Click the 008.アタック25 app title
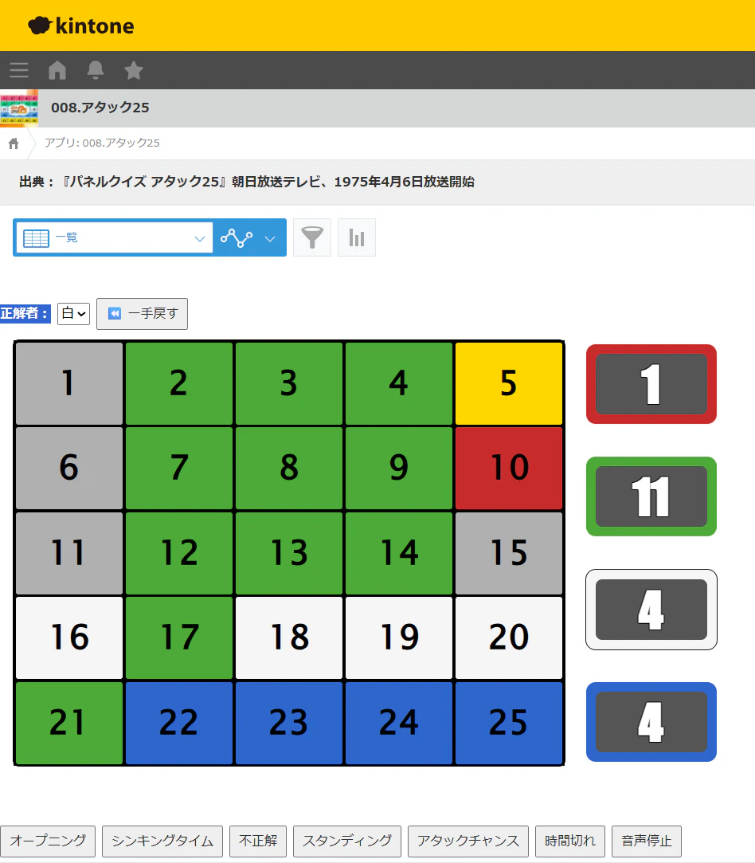The image size is (755, 863). point(100,108)
